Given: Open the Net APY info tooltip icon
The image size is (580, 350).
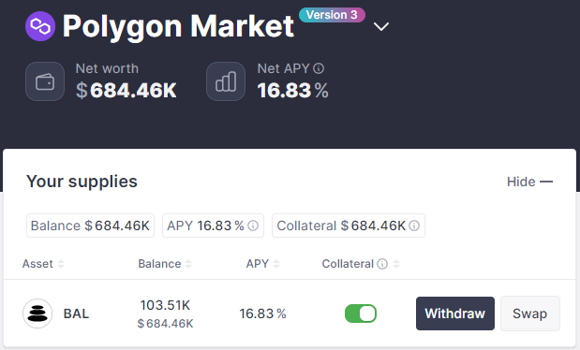Looking at the screenshot, I should [x=319, y=68].
